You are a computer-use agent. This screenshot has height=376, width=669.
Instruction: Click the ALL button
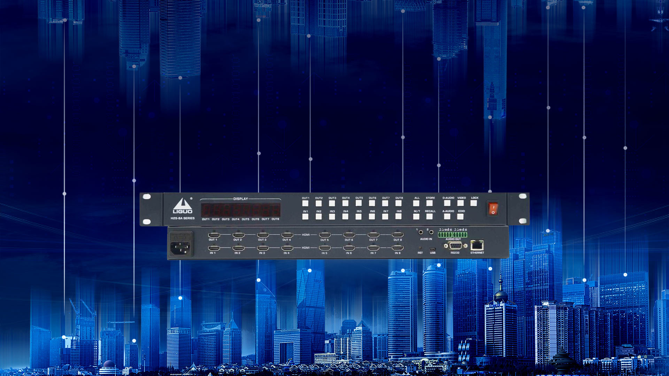[x=416, y=203]
